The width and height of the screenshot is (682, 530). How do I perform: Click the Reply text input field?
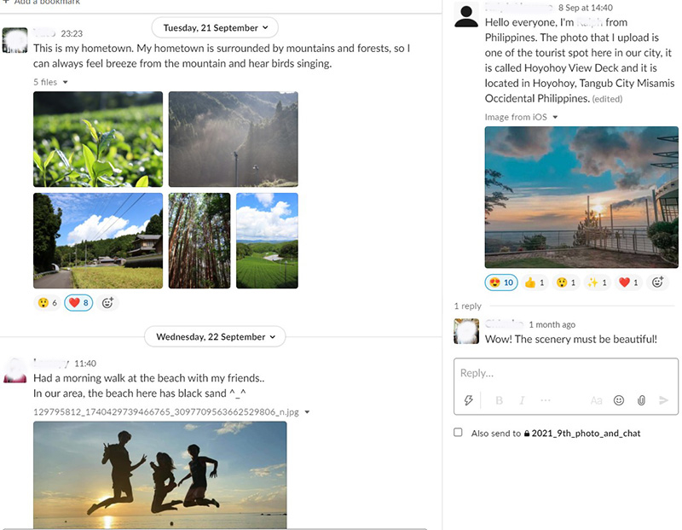click(x=565, y=373)
